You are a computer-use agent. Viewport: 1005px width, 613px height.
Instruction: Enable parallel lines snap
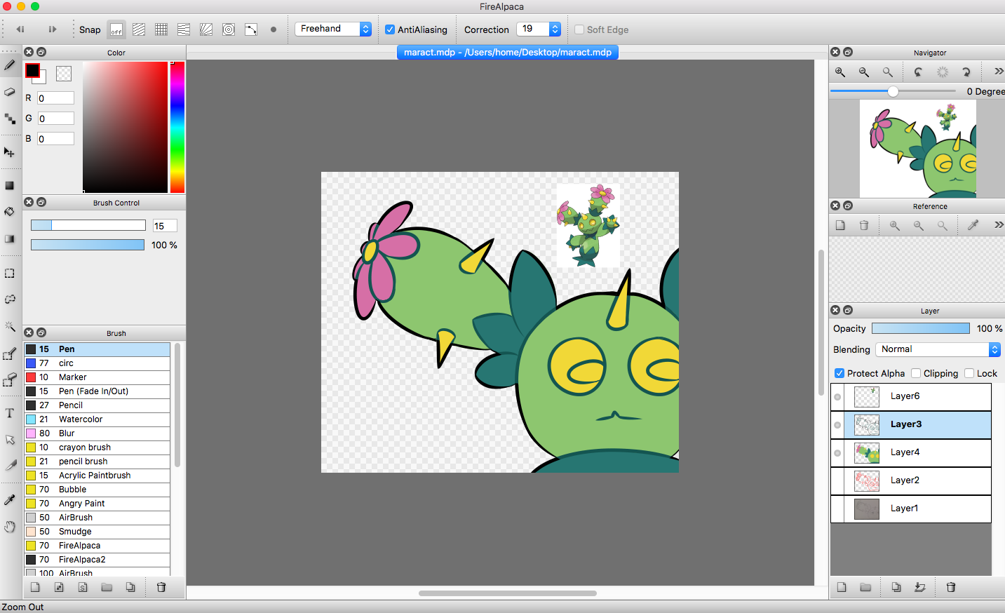139,29
